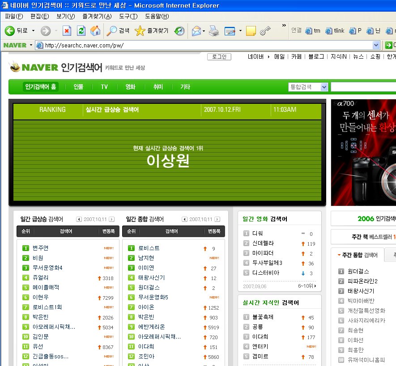Screen dimensions: 396x366
Task: Switch to the 인물 tab
Action: [x=78, y=87]
